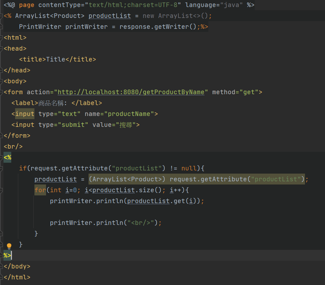Click 'productList.size()' in the for loop

pyautogui.click(x=127, y=190)
